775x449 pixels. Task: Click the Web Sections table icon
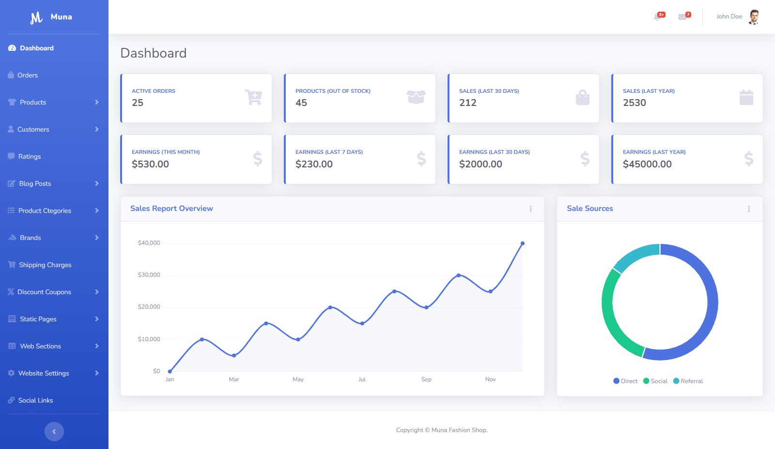(12, 346)
